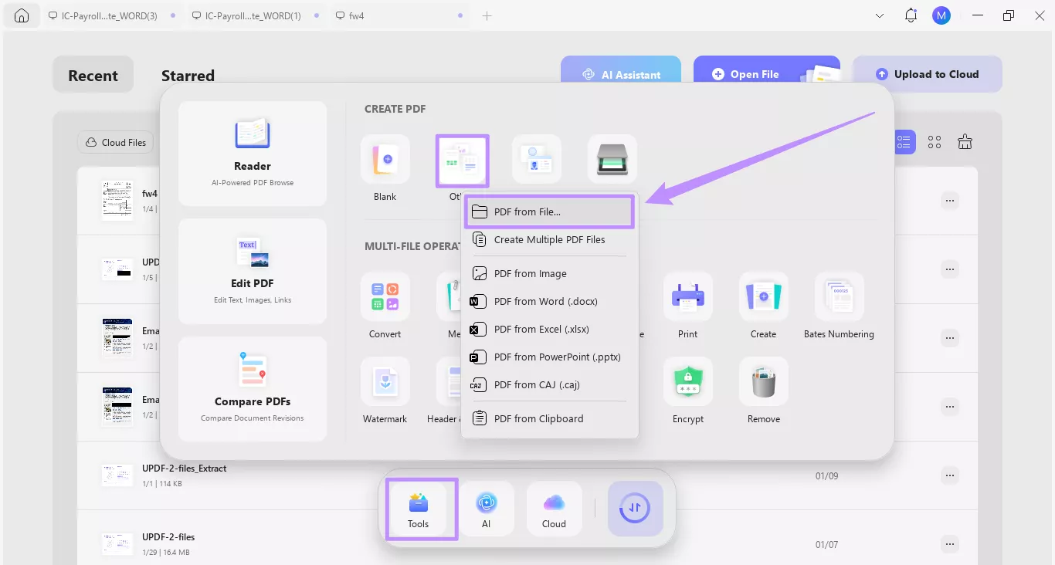Click the Create tool icon
This screenshot has width=1055, height=565.
pos(763,296)
